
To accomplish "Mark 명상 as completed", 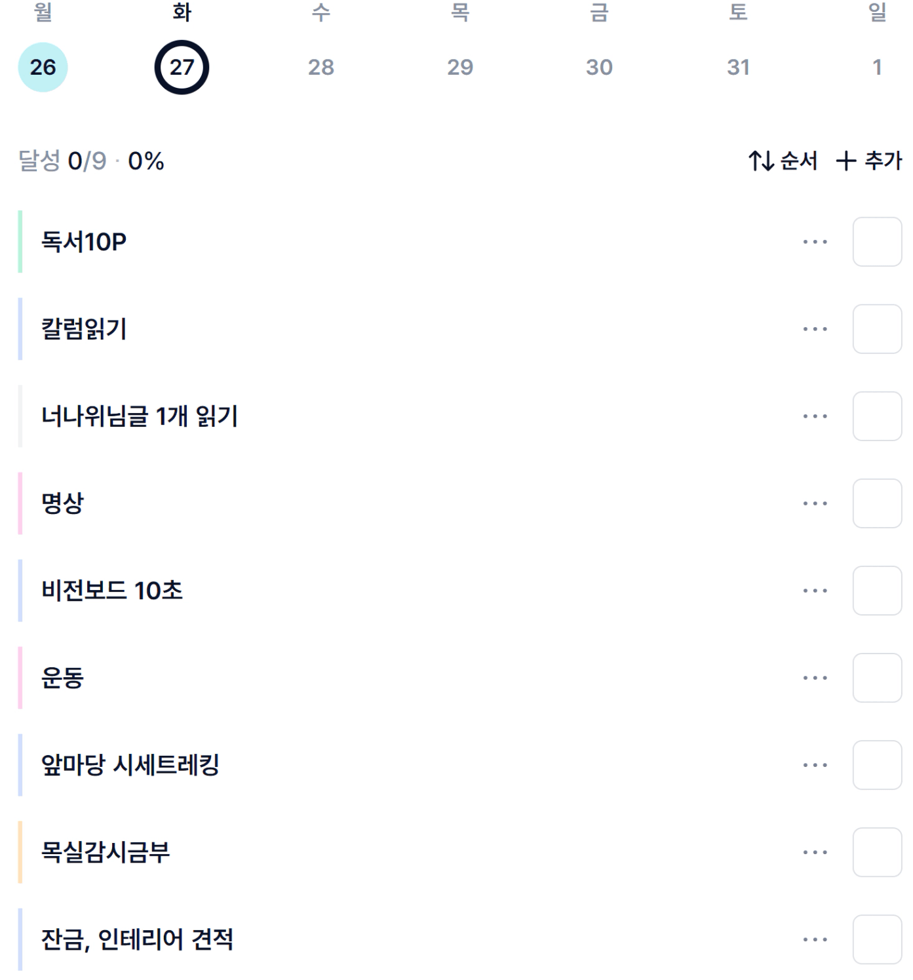I will [x=877, y=503].
